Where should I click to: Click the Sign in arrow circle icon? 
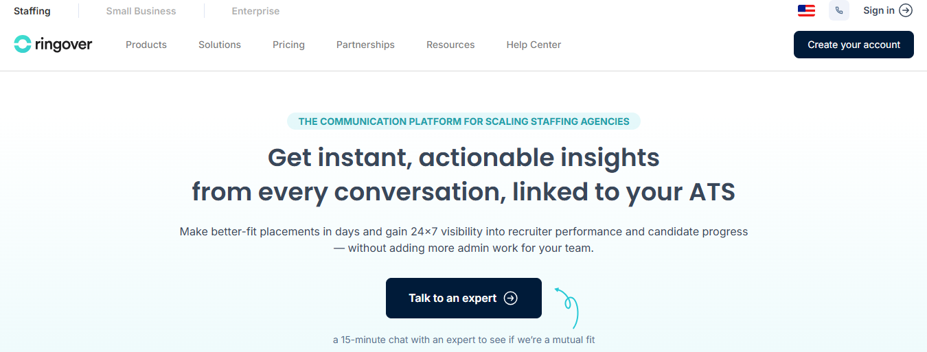(x=906, y=10)
